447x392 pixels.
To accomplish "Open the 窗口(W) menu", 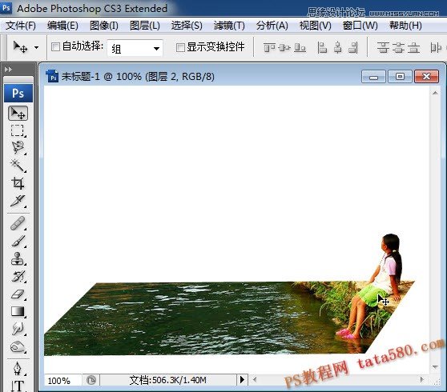I will [x=360, y=26].
